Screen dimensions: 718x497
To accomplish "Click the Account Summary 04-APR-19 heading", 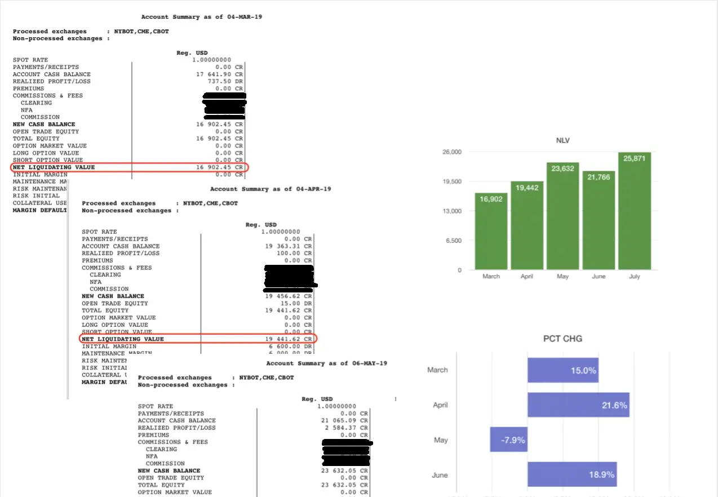I will point(271,189).
